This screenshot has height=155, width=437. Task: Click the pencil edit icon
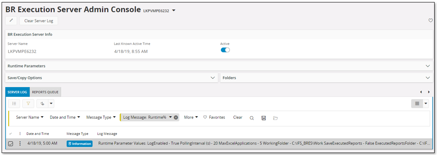coord(11,20)
